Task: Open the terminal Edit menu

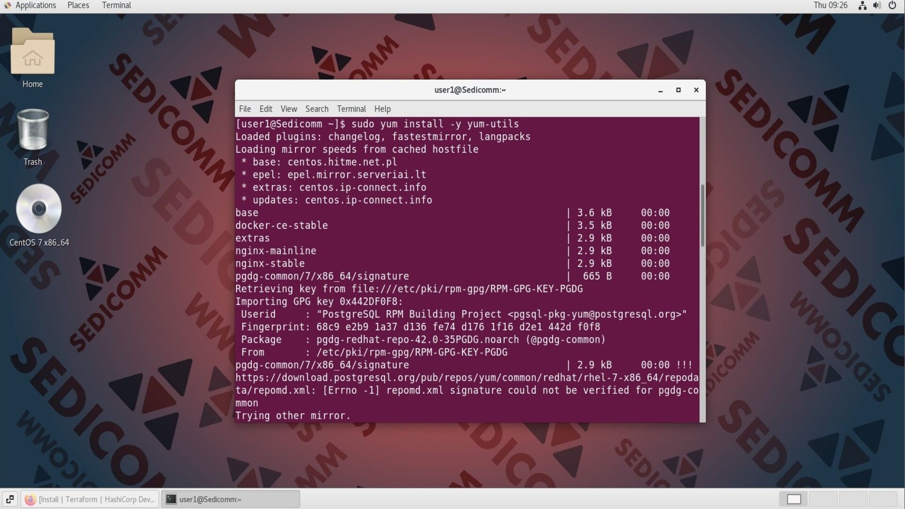Action: coord(265,109)
